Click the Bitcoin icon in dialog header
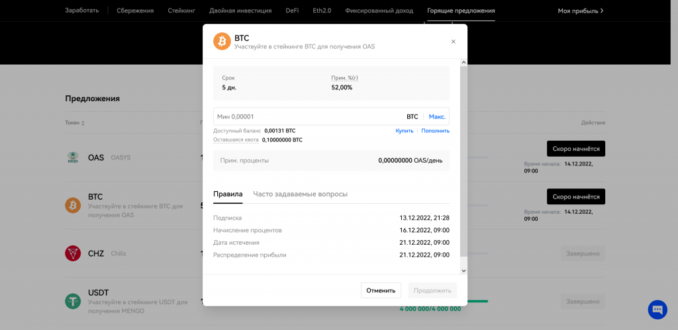 point(222,42)
